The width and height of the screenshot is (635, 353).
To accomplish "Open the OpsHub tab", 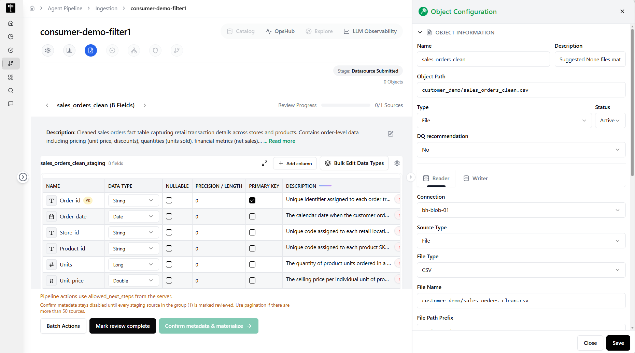I will click(x=280, y=31).
